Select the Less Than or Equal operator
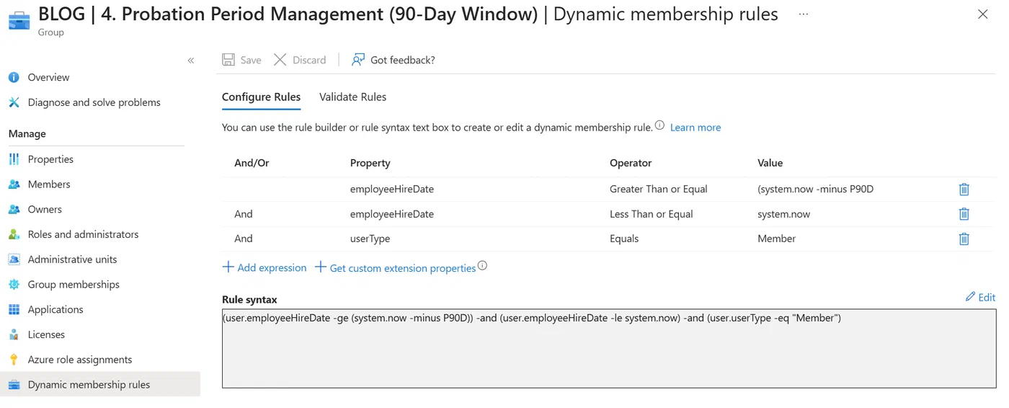1009x408 pixels. (x=652, y=214)
